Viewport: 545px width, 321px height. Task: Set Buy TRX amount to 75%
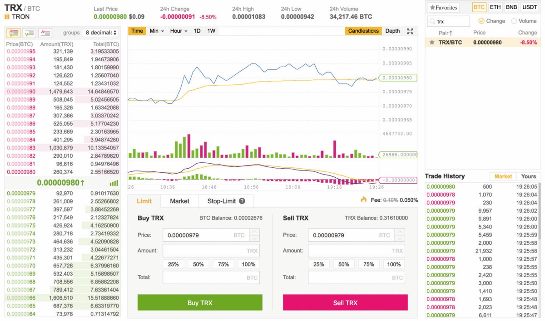coord(223,264)
